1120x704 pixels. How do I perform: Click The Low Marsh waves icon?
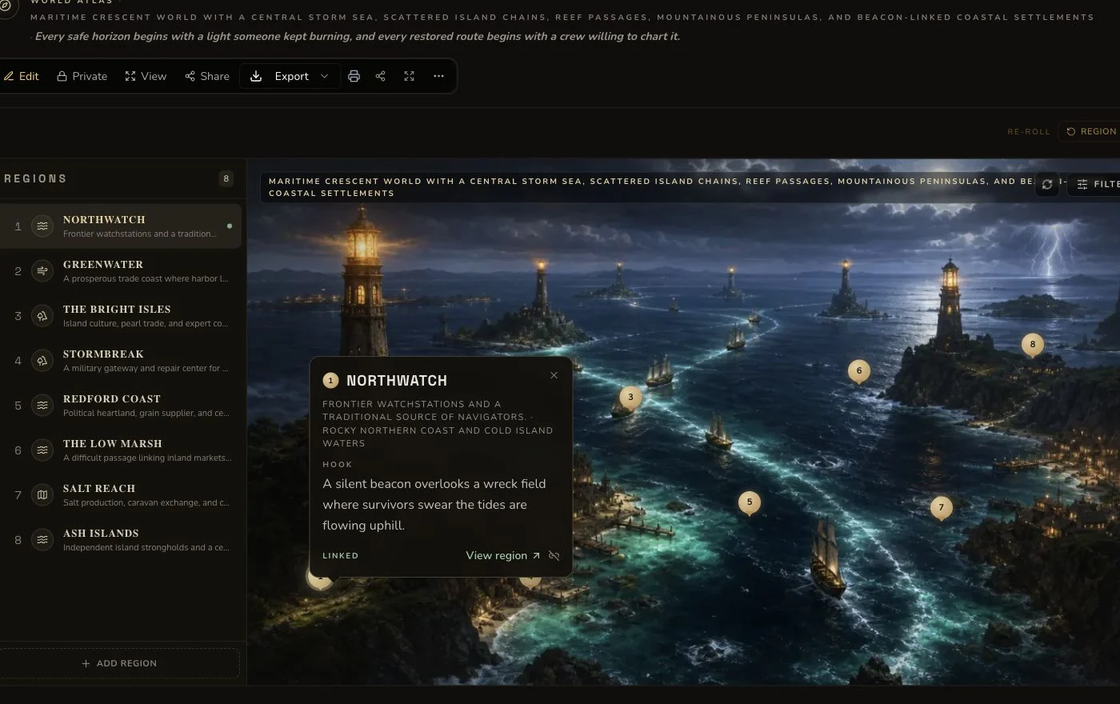42,450
